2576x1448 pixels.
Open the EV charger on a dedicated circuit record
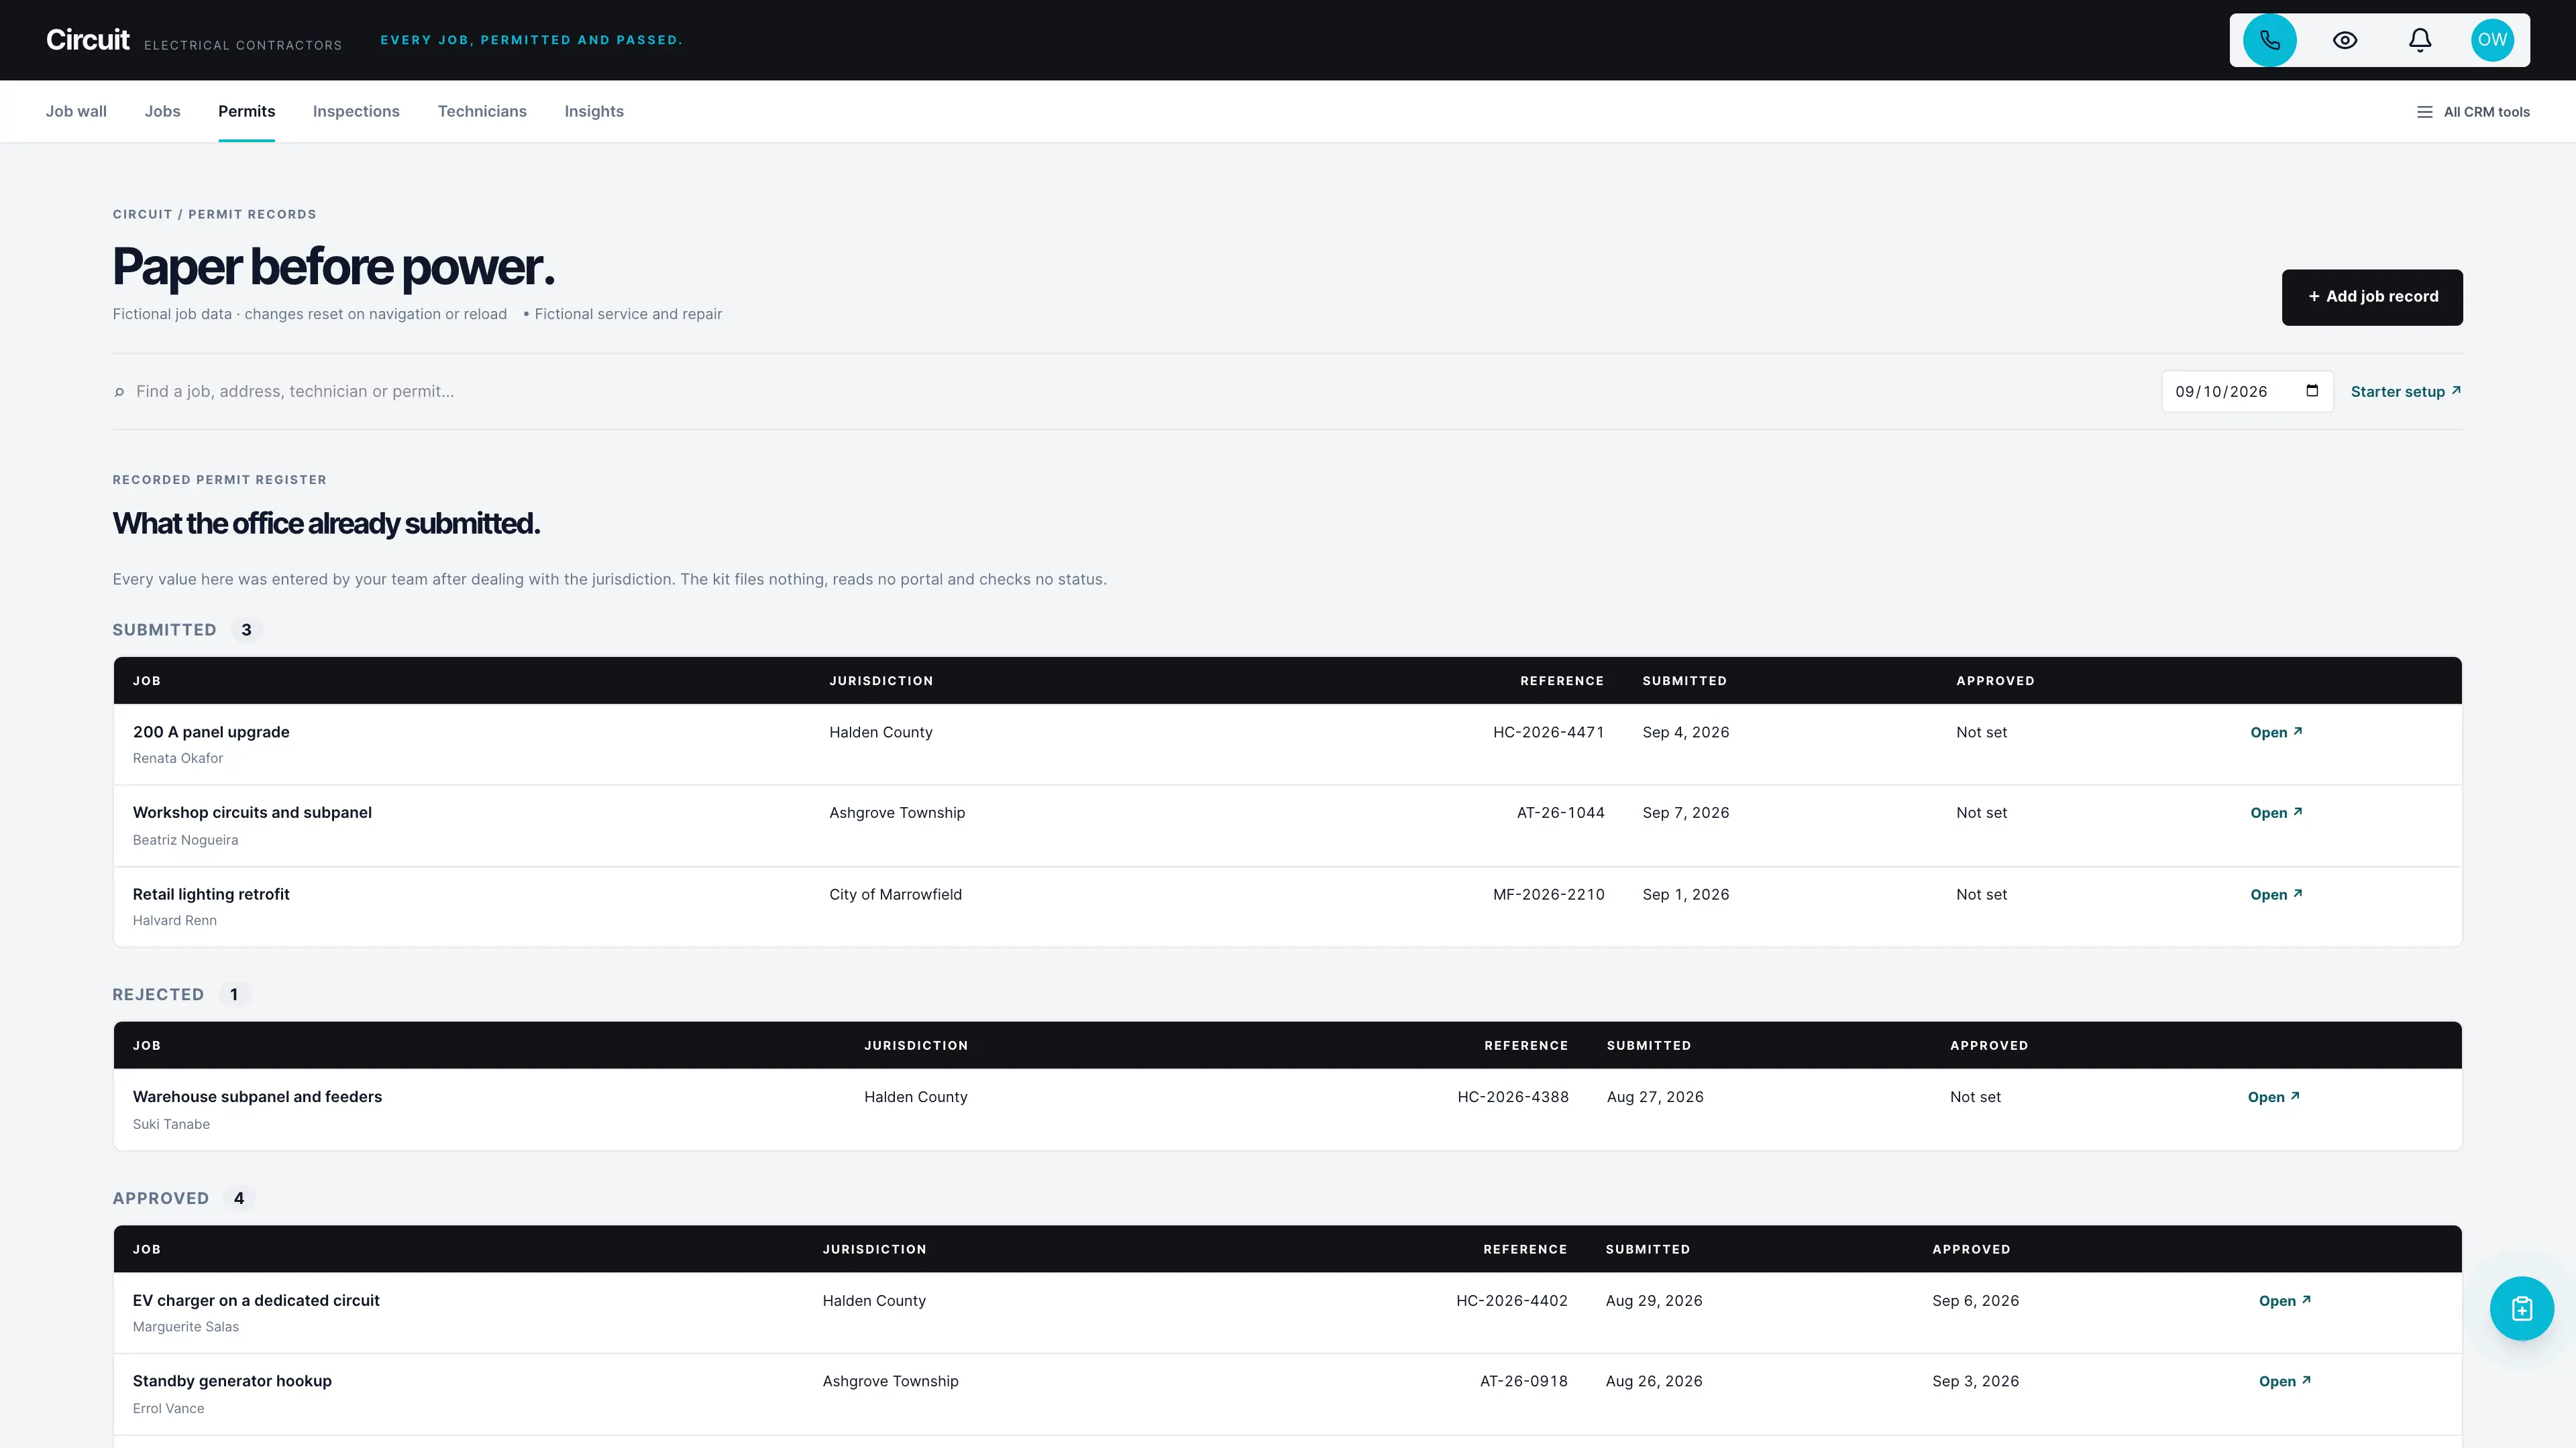point(2285,1301)
